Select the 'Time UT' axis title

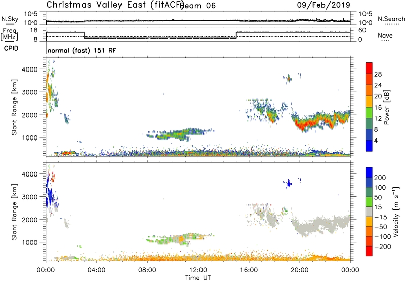pyautogui.click(x=198, y=278)
